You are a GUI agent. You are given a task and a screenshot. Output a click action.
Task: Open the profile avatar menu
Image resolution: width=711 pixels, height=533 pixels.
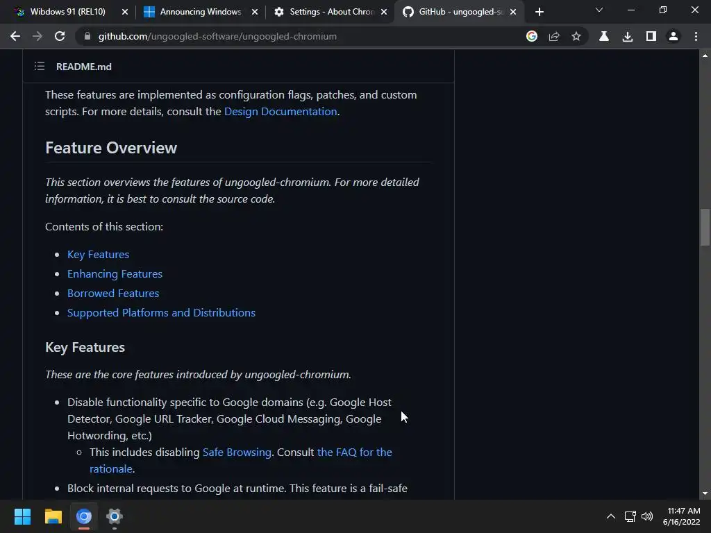coord(674,36)
